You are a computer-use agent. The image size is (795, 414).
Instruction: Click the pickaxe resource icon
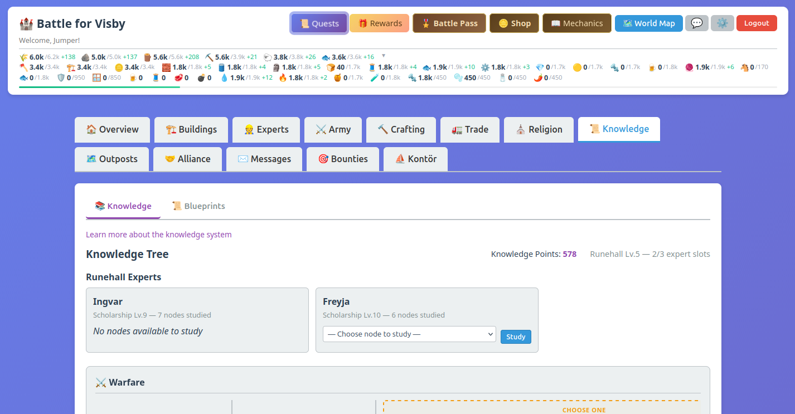click(209, 57)
